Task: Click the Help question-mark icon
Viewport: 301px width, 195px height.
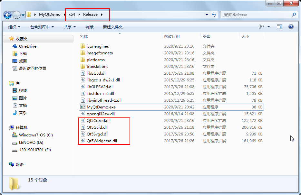Action: click(x=291, y=27)
